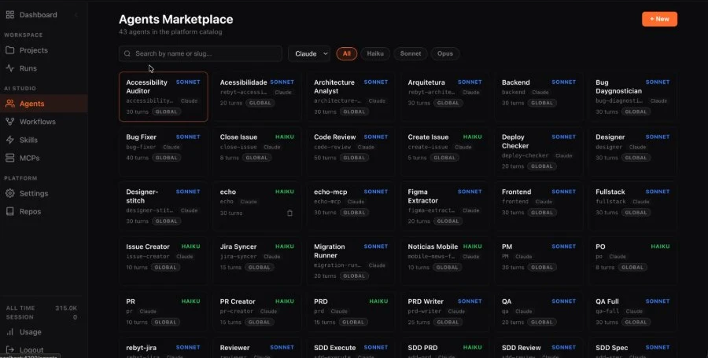708x358 pixels.
Task: Filter agents by Sonnet model
Action: point(411,53)
